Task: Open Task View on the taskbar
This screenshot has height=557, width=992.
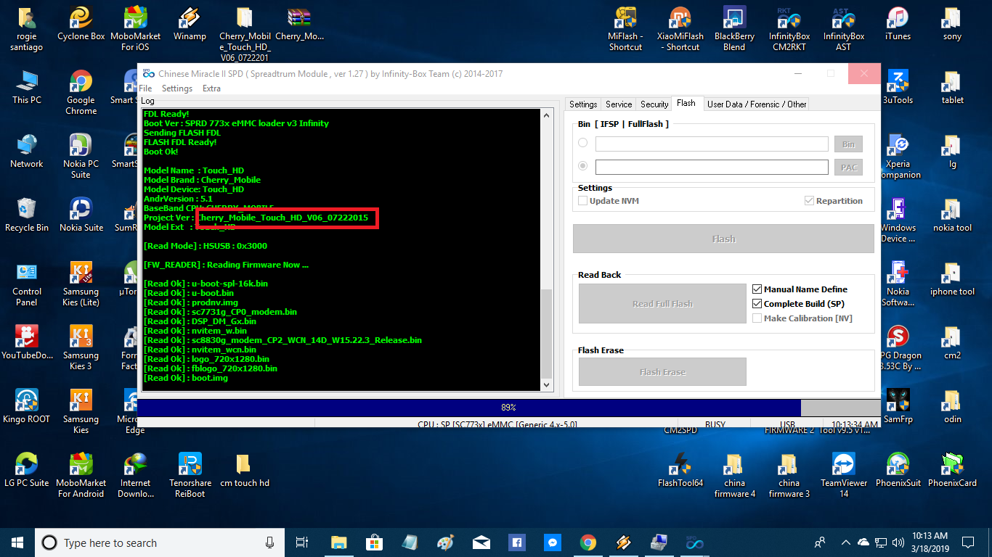Action: 302,542
